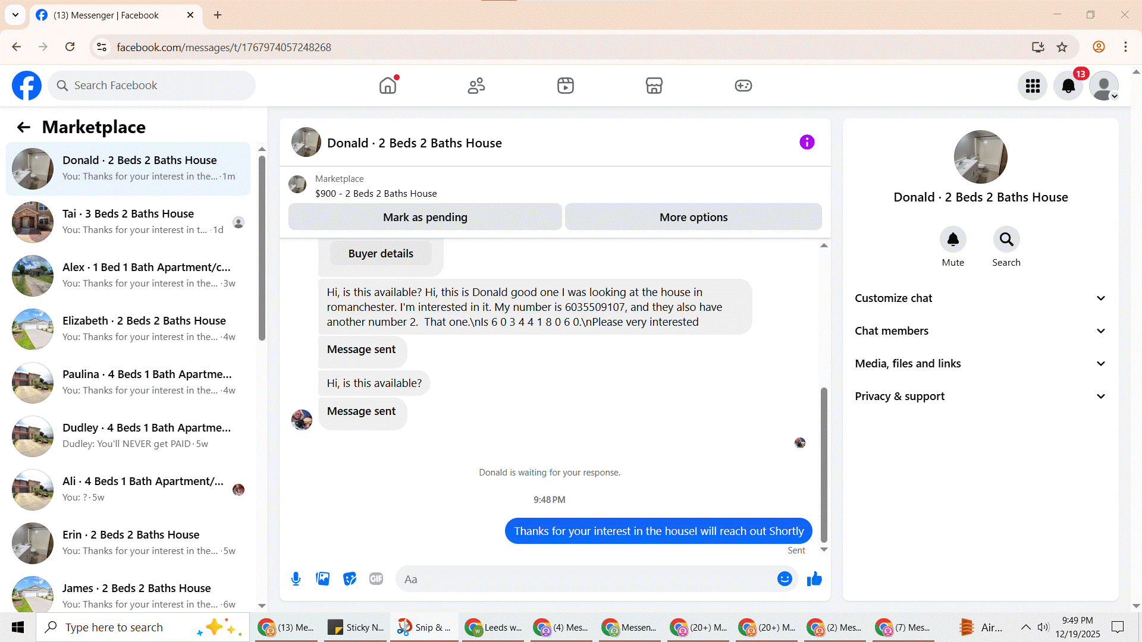Viewport: 1142px width, 642px height.
Task: Mute this conversation with bell icon
Action: (x=953, y=240)
